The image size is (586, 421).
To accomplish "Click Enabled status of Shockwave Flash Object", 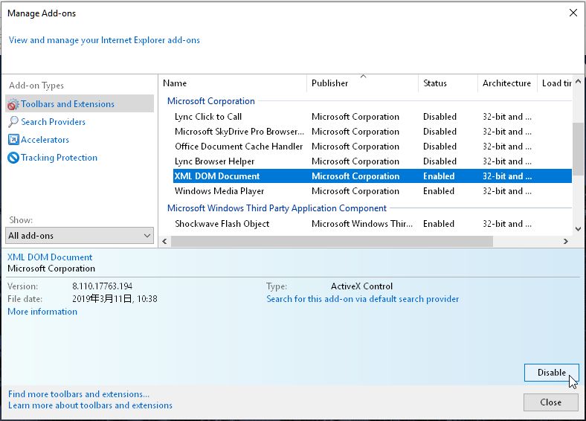I will (439, 224).
